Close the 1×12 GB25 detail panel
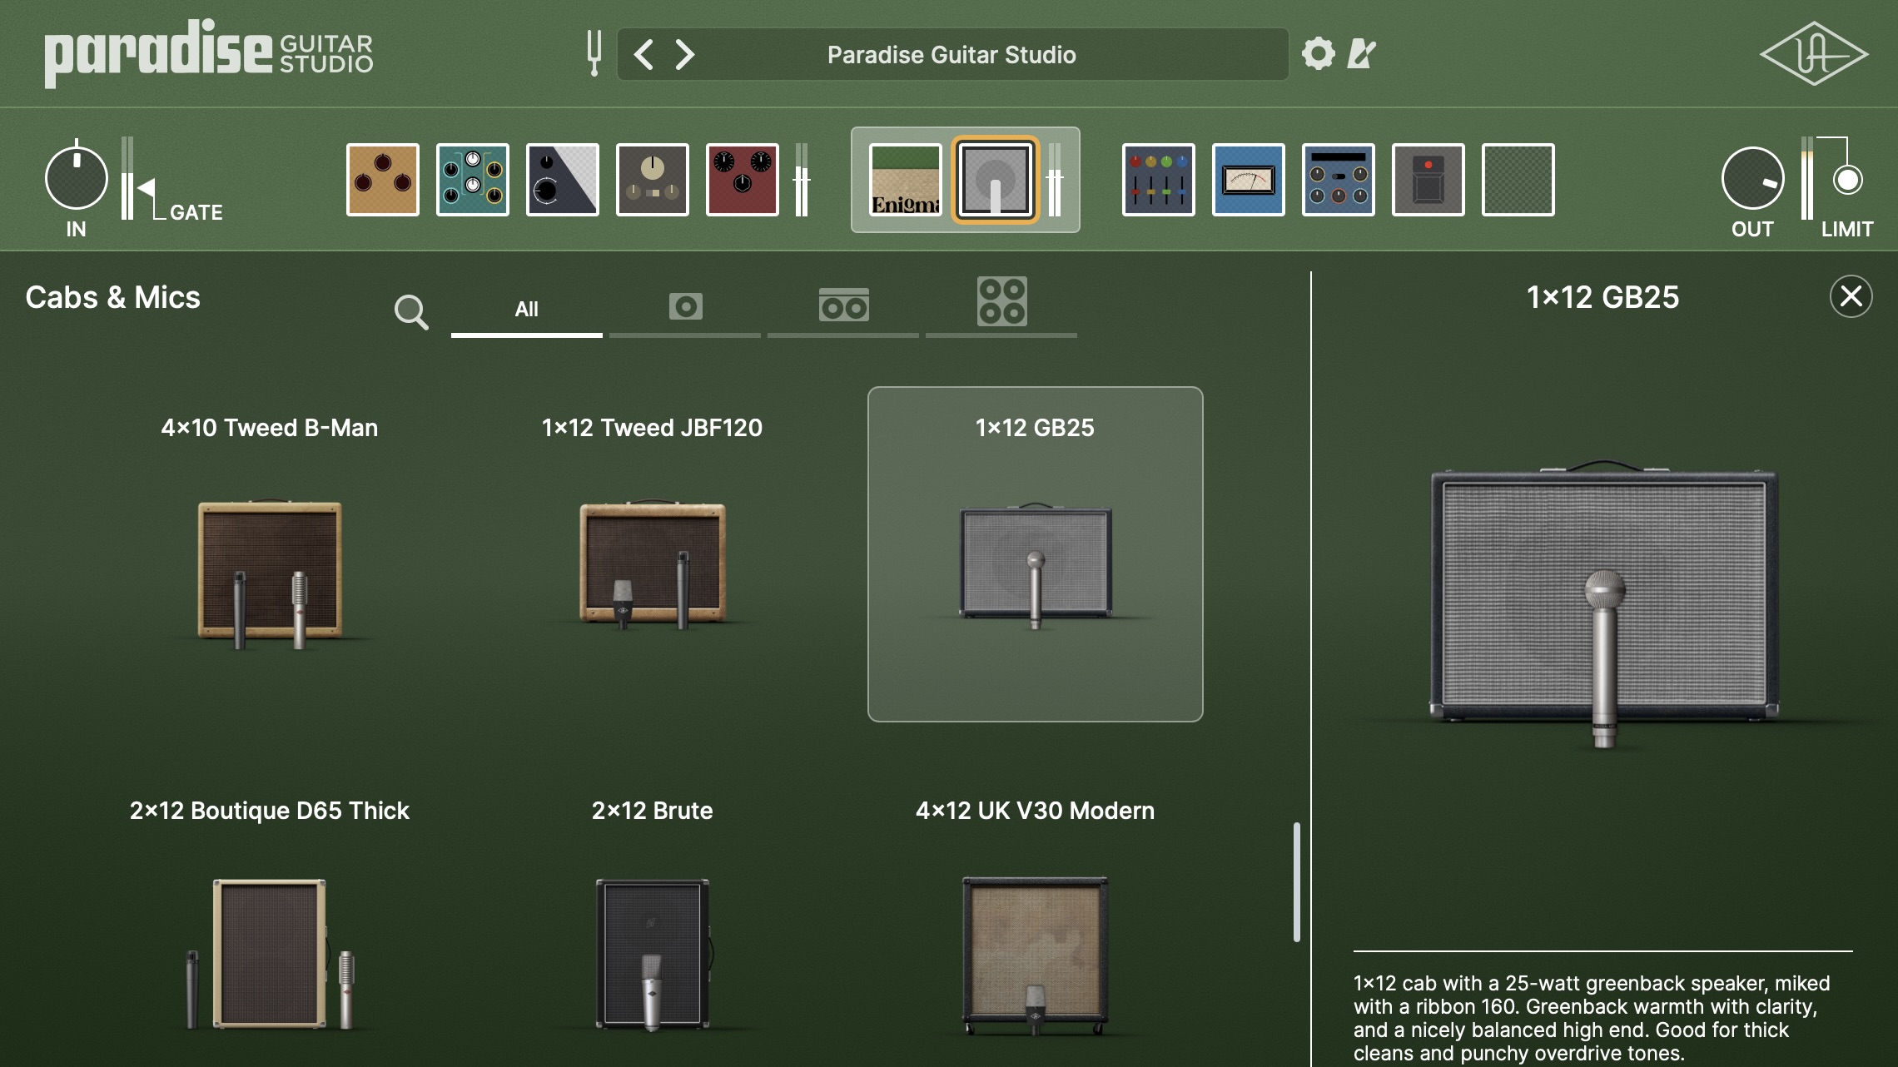Viewport: 1898px width, 1067px height. point(1851,296)
